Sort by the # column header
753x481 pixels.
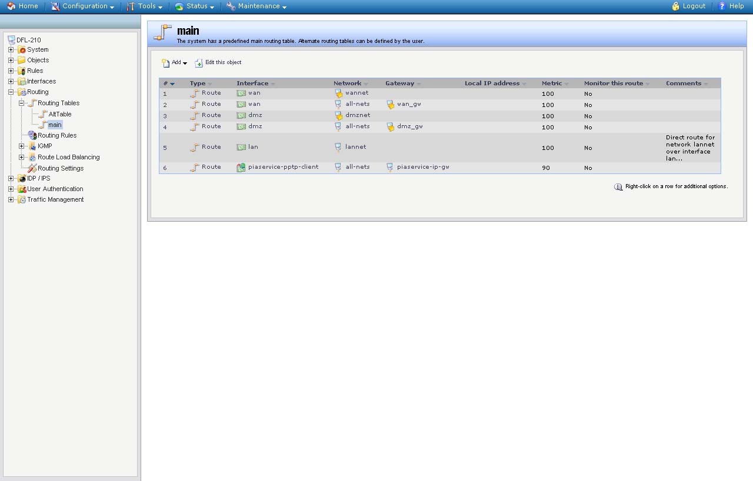pyautogui.click(x=169, y=83)
